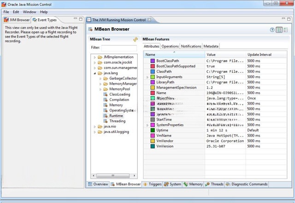Select the MBean Browser bottom tab
Viewport: 295px width, 203px height.
(126, 184)
